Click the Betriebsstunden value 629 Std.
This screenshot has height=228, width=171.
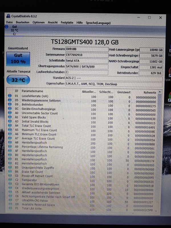click(x=151, y=73)
